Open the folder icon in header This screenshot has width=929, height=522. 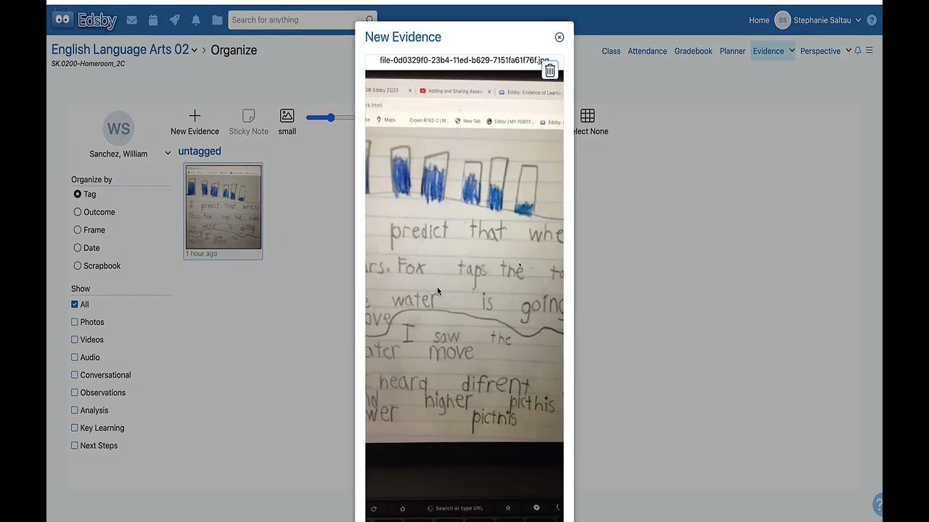pyautogui.click(x=217, y=20)
